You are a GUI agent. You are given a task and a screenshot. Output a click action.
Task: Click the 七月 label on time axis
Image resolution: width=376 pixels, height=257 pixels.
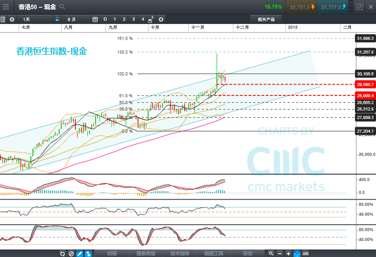26,27
